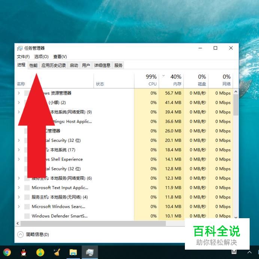Expand 服务主机: 本地服务(网络受限) (6)
Viewport: 259px width, 259px height.
pos(19,178)
